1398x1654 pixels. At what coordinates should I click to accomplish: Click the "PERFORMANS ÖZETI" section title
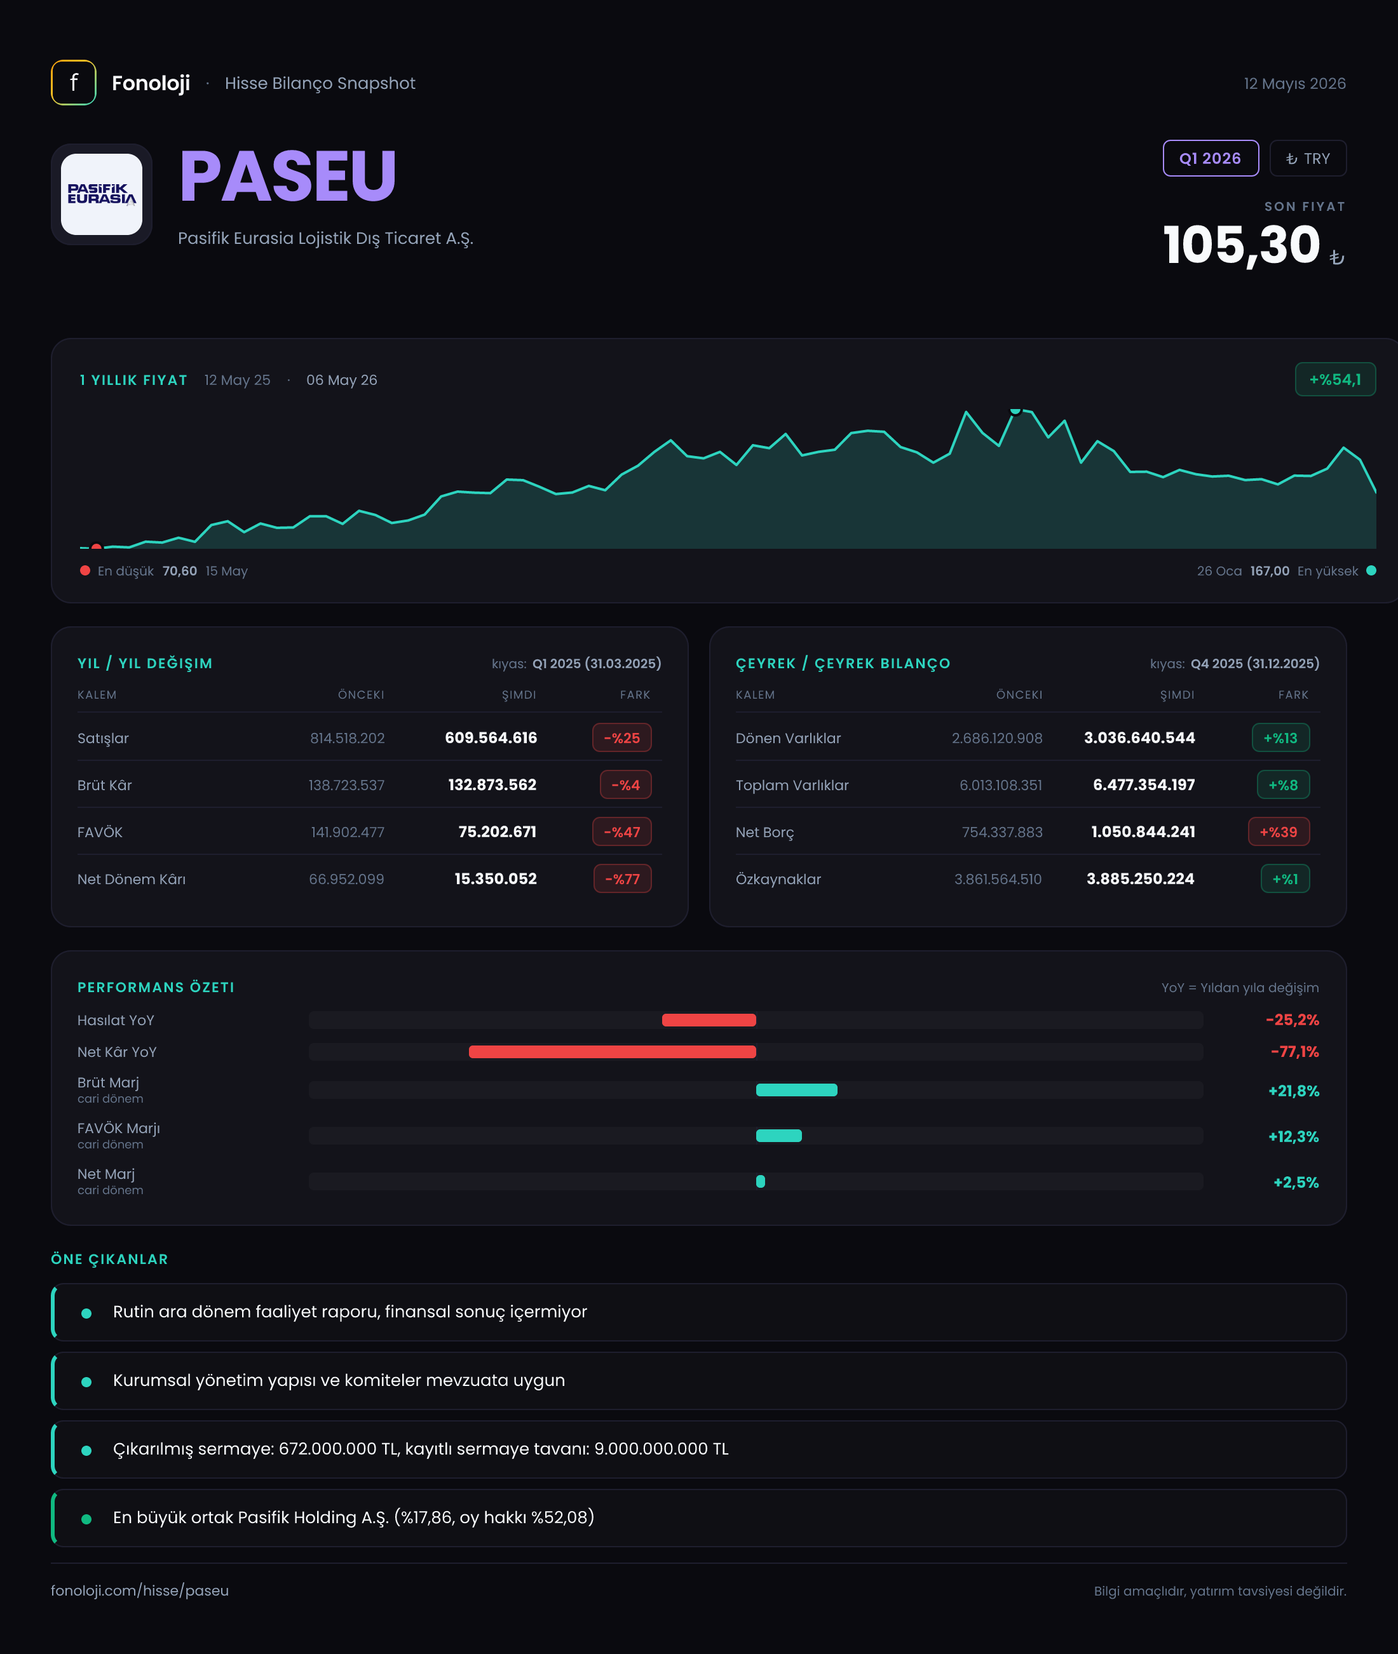coord(155,987)
